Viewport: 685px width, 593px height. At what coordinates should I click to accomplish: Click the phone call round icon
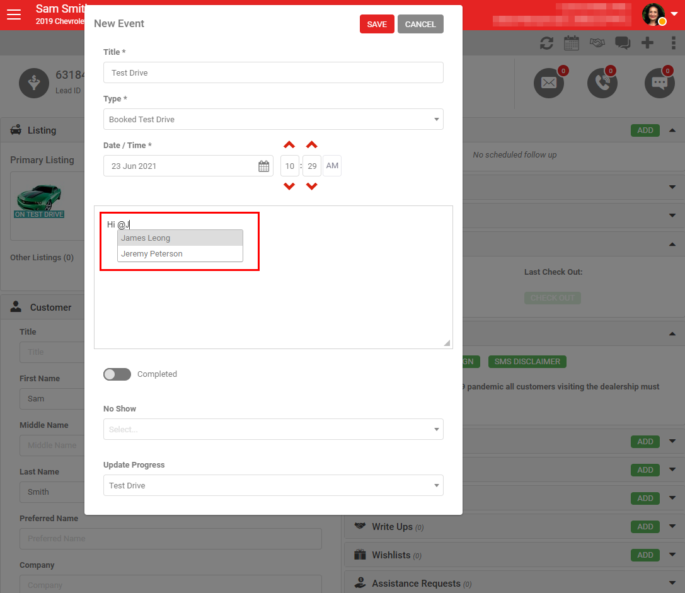[x=602, y=83]
